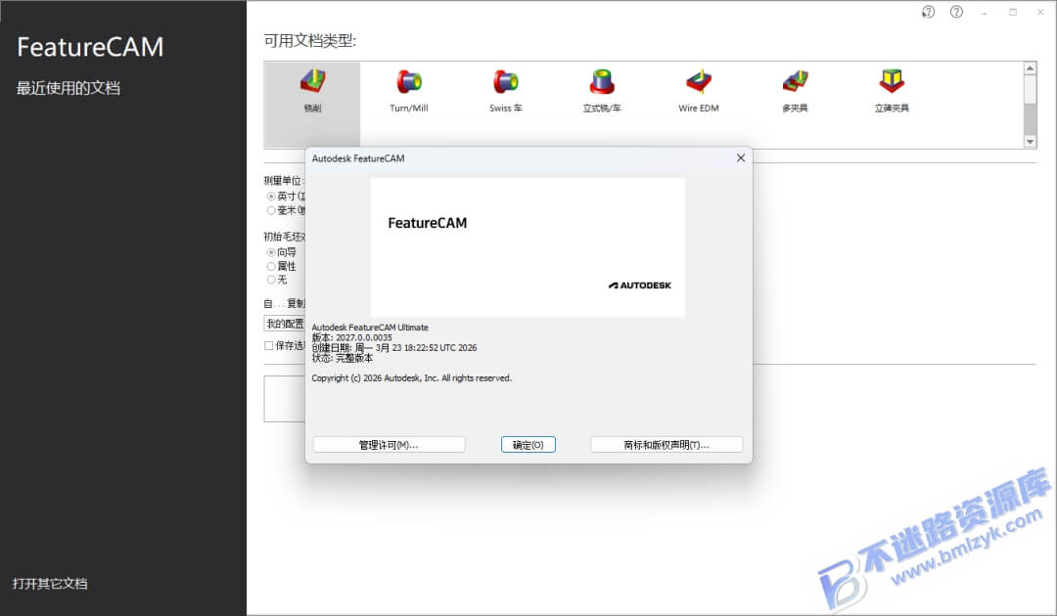This screenshot has width=1057, height=616.
Task: Choose the 属性 properties stock option
Action: tap(271, 267)
